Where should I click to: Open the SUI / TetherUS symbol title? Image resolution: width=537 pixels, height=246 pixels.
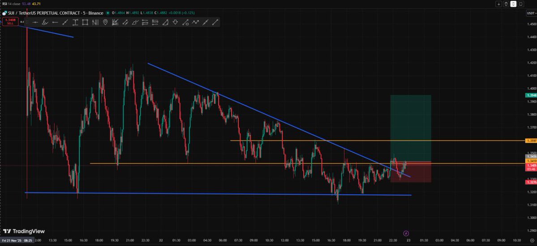click(x=56, y=13)
